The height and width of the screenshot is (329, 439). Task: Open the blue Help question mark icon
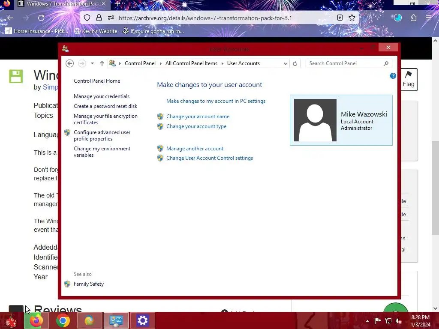click(x=393, y=76)
